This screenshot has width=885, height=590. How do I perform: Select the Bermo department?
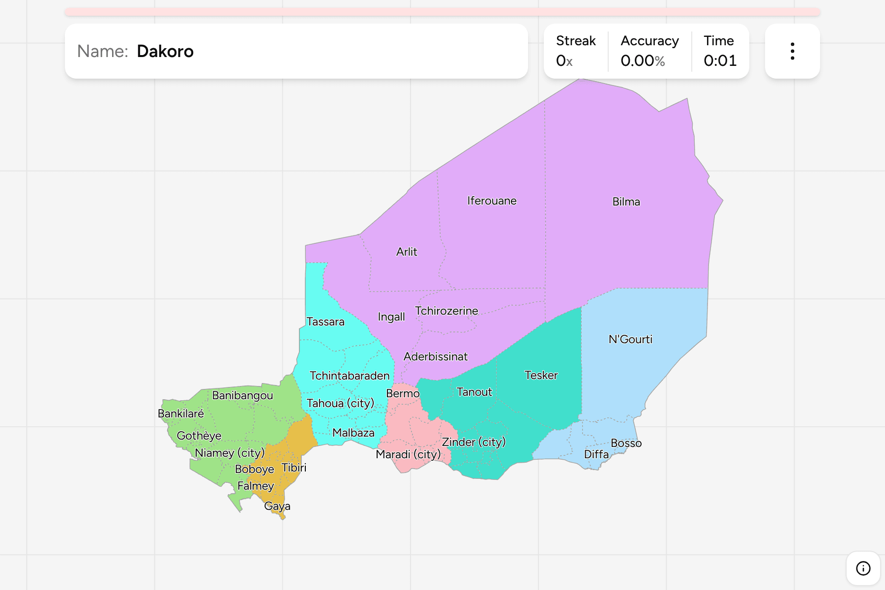pos(403,393)
